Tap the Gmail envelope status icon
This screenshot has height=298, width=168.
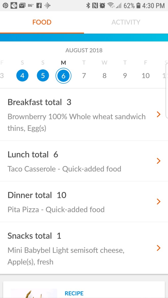point(22,5)
